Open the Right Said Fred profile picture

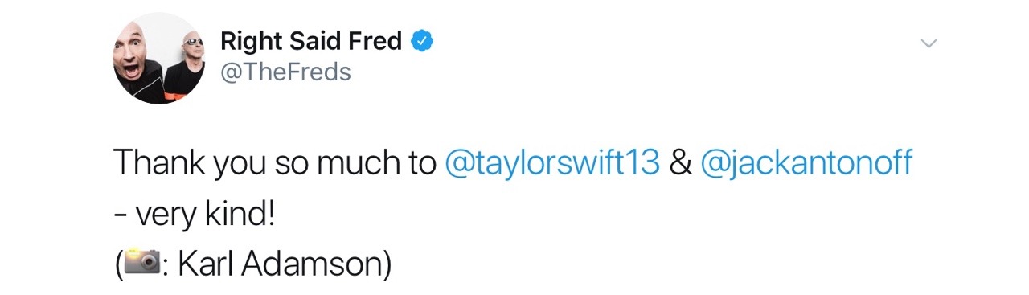tap(159, 59)
